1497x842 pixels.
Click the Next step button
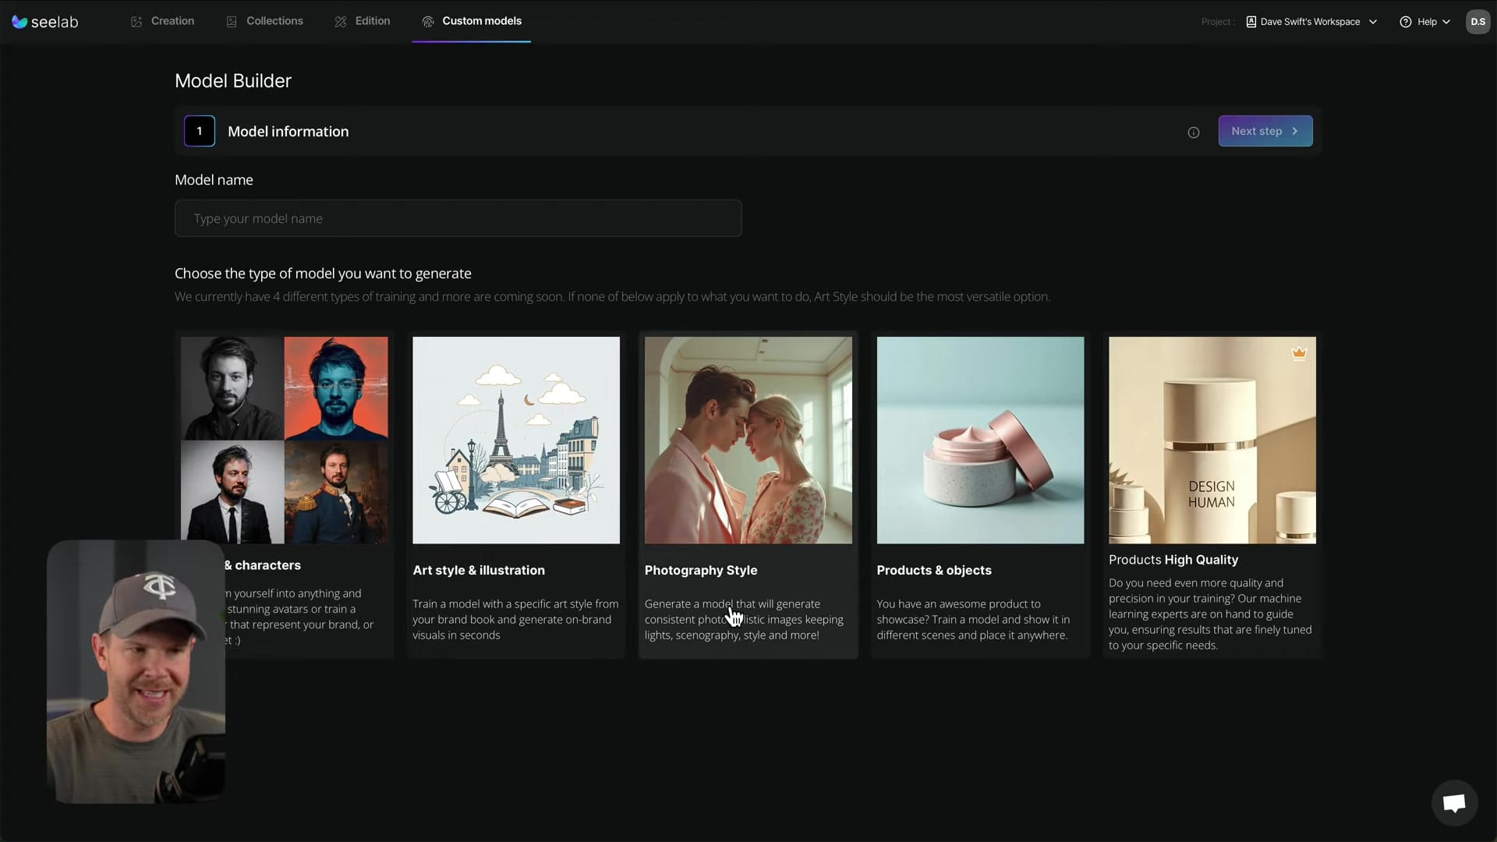pos(1265,131)
